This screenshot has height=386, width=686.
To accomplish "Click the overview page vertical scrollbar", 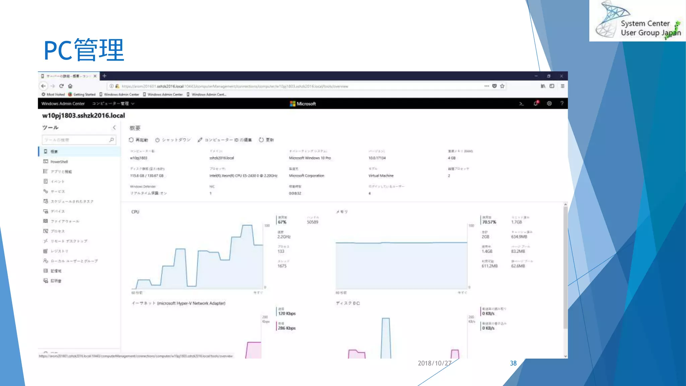I will (565, 268).
